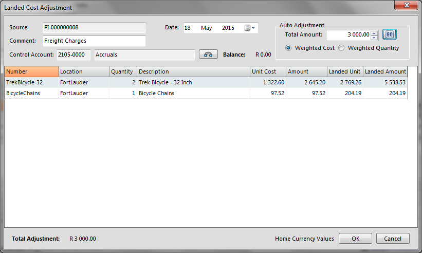The image size is (422, 253).
Task: Decrease Total Amount with down arrow
Action: (x=374, y=37)
